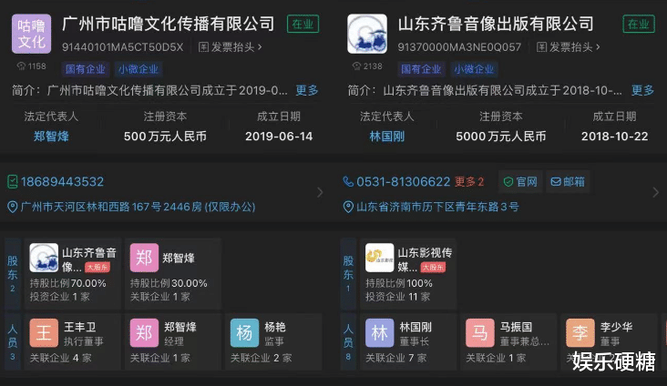The height and width of the screenshot is (386, 667).
Task: Open 山东齐鲁音像出版有限公司 title
Action: tap(496, 24)
